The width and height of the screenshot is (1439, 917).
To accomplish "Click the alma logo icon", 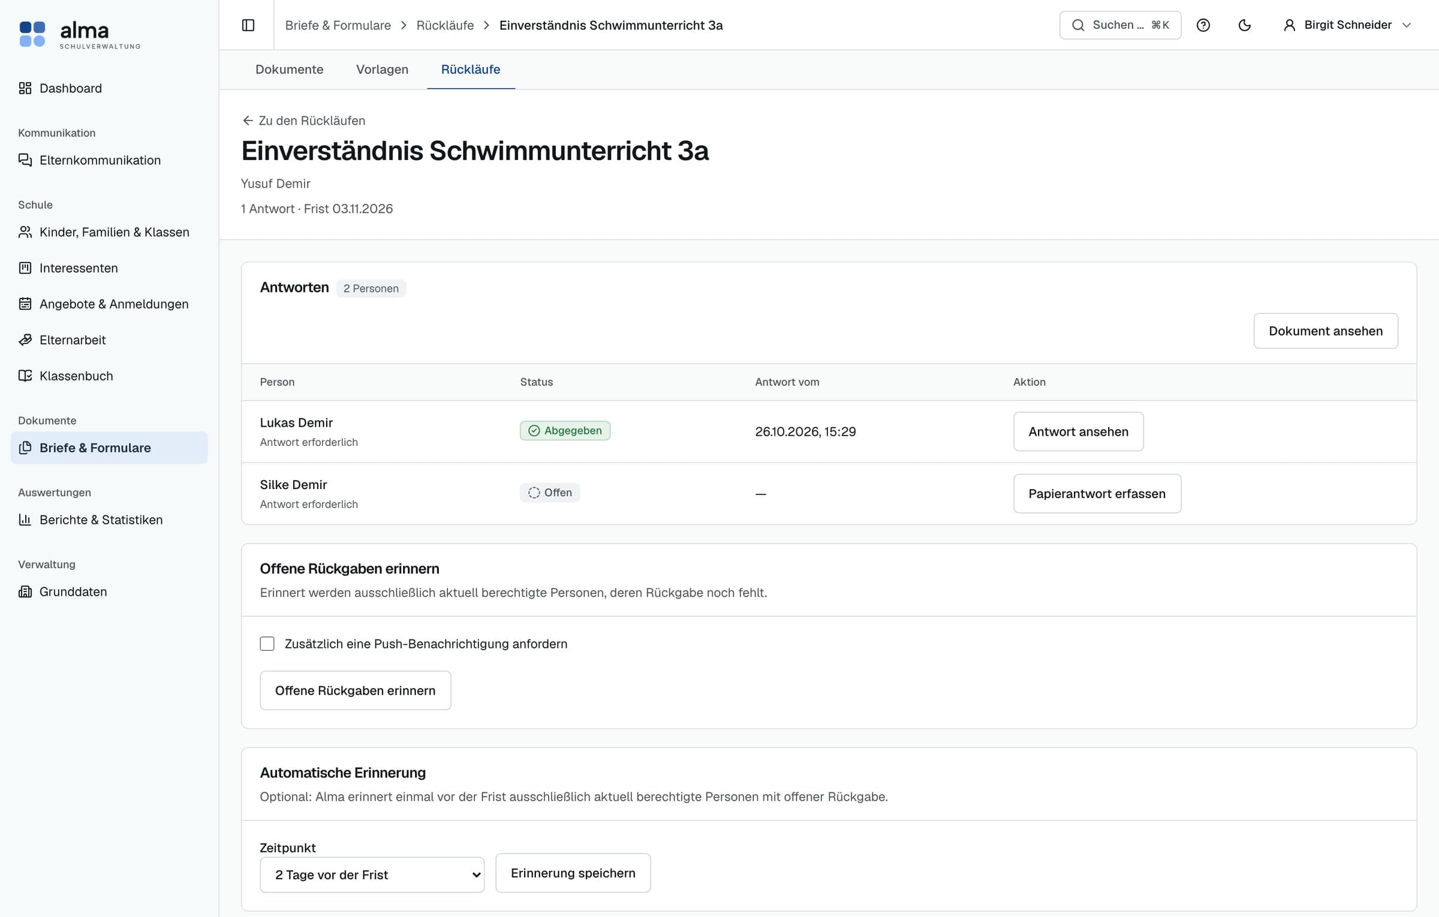I will pos(32,34).
